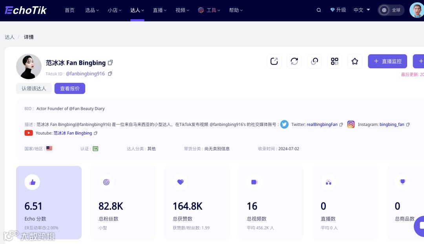Screen dimensions: 424x244
Task: Expand the 达人 dropdown menu
Action: 137,10
